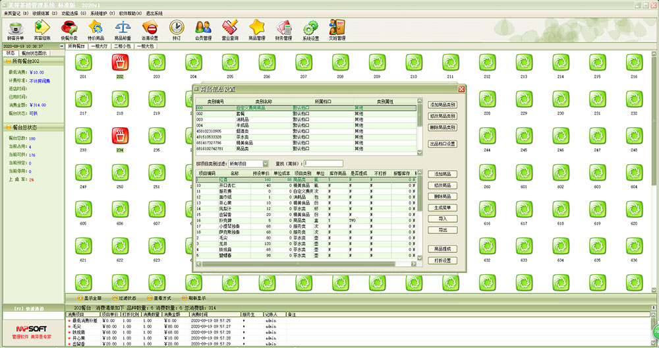This screenshot has height=348, width=659.
Task: Open 会员管理 member management icon
Action: click(x=203, y=29)
